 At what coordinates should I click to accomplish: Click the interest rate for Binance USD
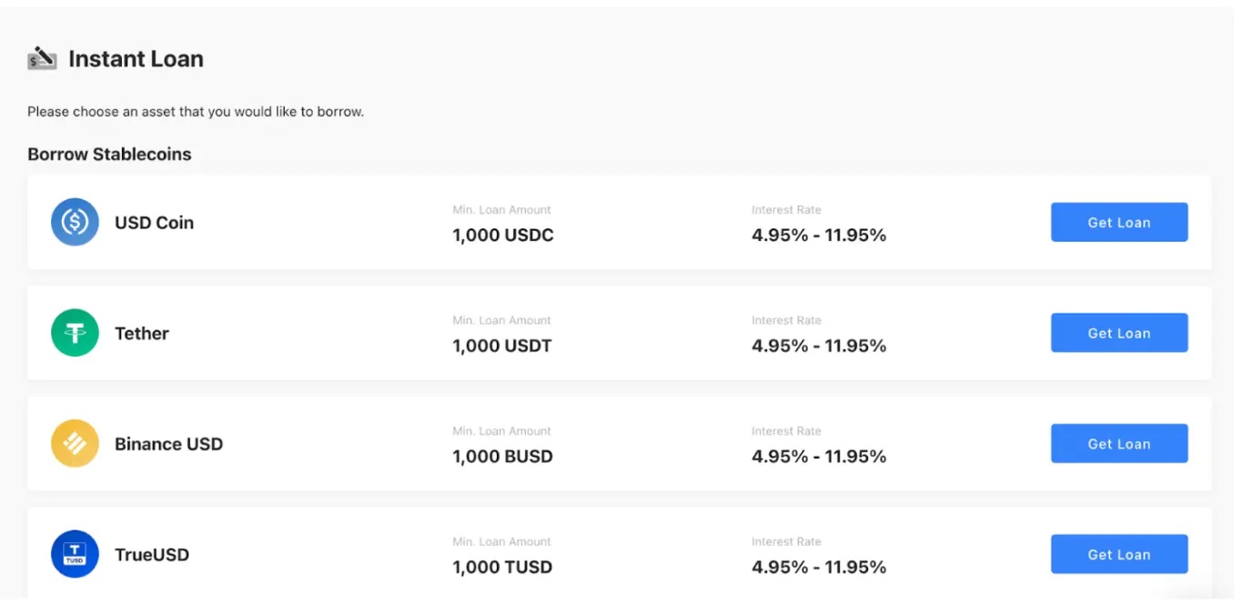tap(818, 456)
